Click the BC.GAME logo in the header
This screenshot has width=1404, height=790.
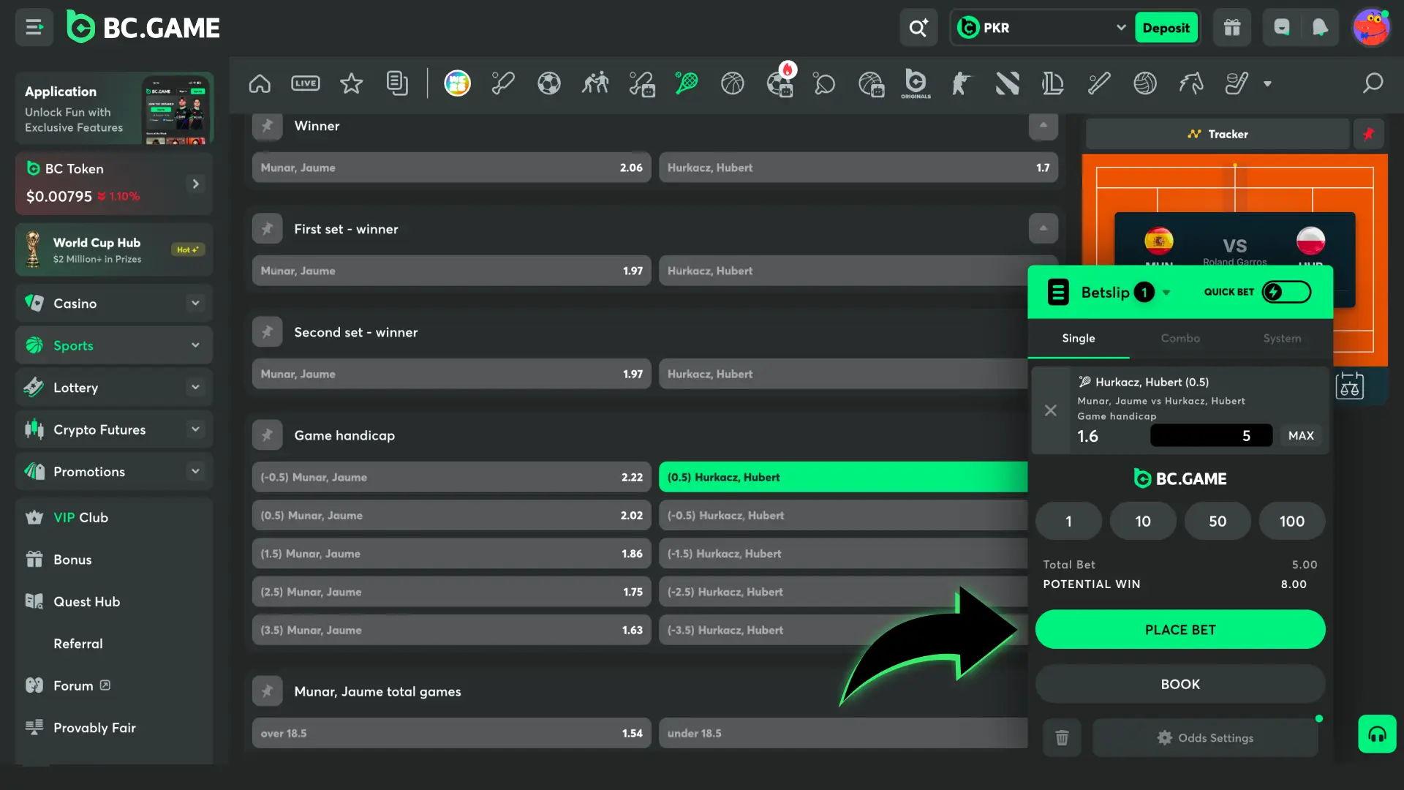[143, 28]
